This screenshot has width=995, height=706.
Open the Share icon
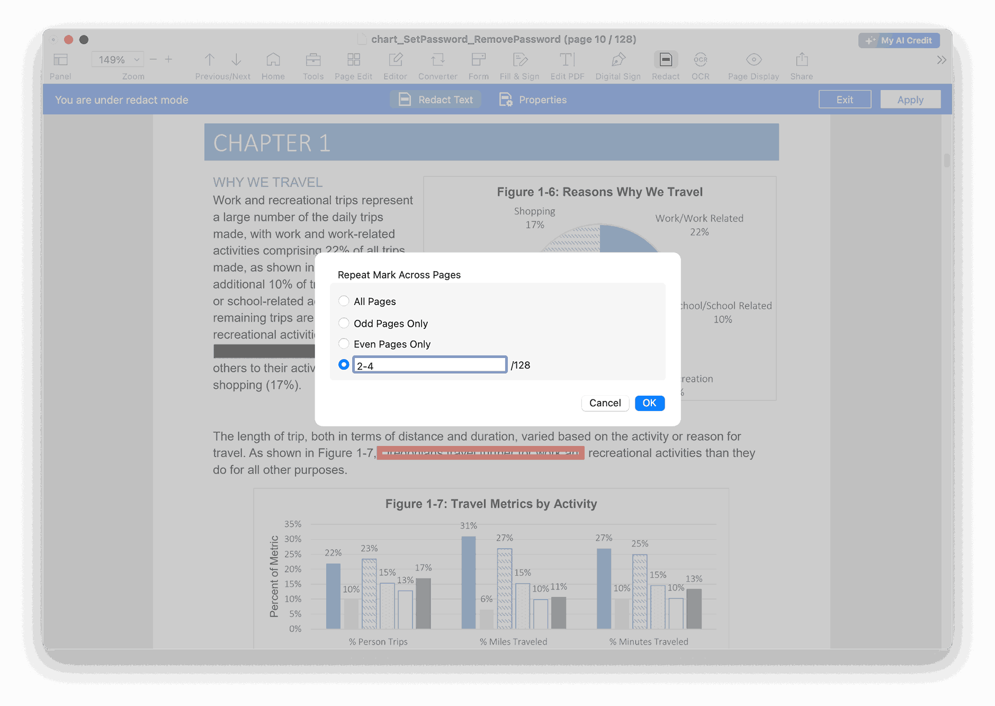[x=802, y=59]
